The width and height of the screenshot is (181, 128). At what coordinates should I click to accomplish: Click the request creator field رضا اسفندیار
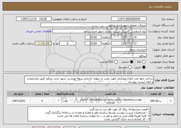(x=99, y=31)
